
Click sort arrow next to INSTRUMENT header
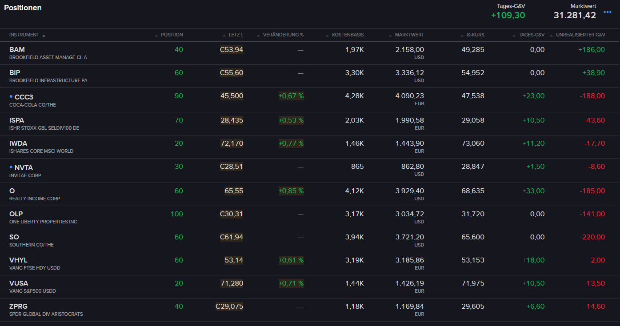click(44, 35)
